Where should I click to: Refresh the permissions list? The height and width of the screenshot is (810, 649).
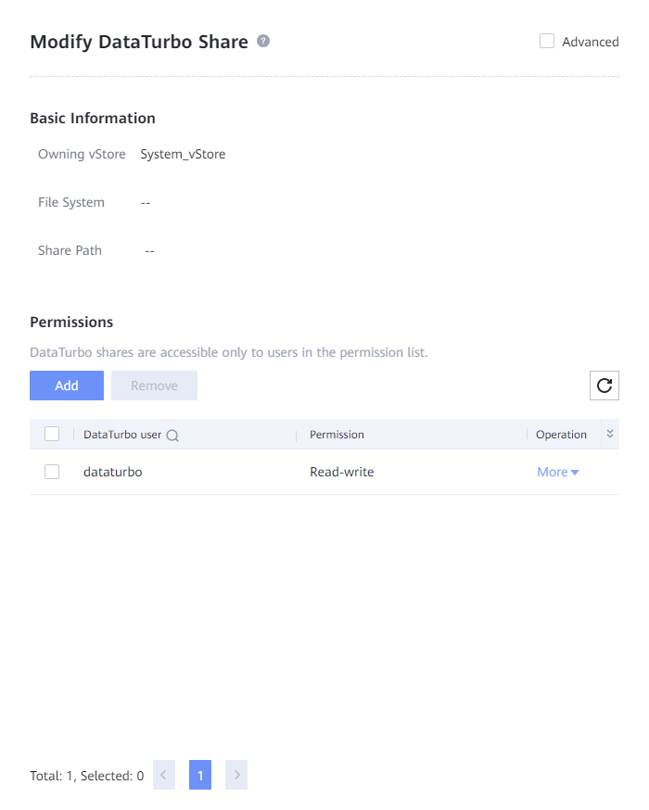pos(604,386)
